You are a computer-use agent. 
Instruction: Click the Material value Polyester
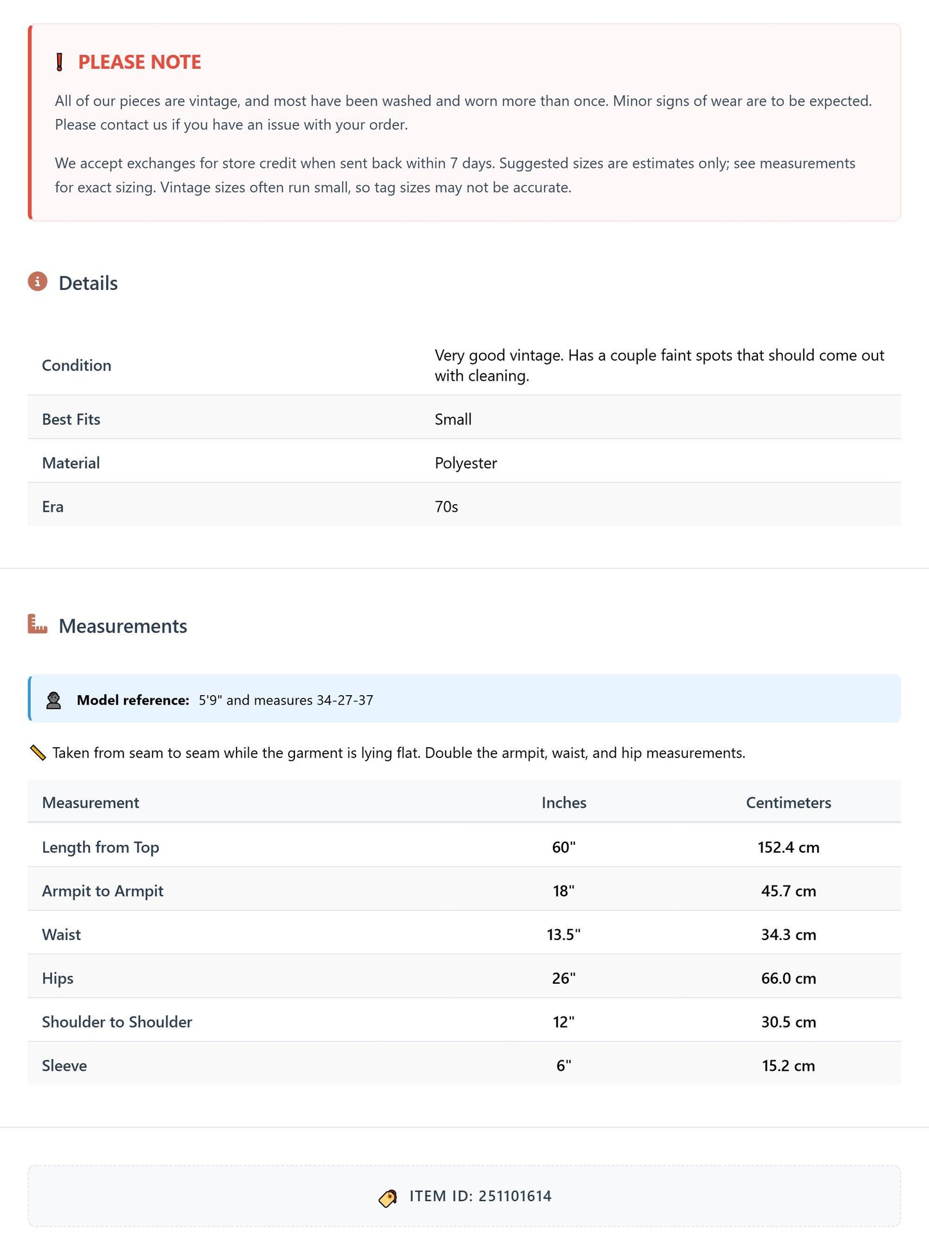click(465, 463)
